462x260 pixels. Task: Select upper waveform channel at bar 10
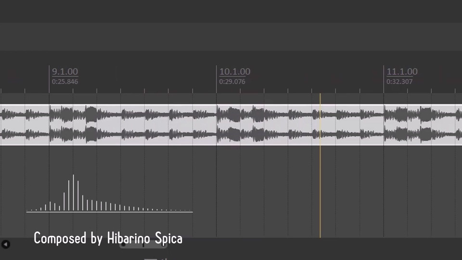tap(300, 115)
